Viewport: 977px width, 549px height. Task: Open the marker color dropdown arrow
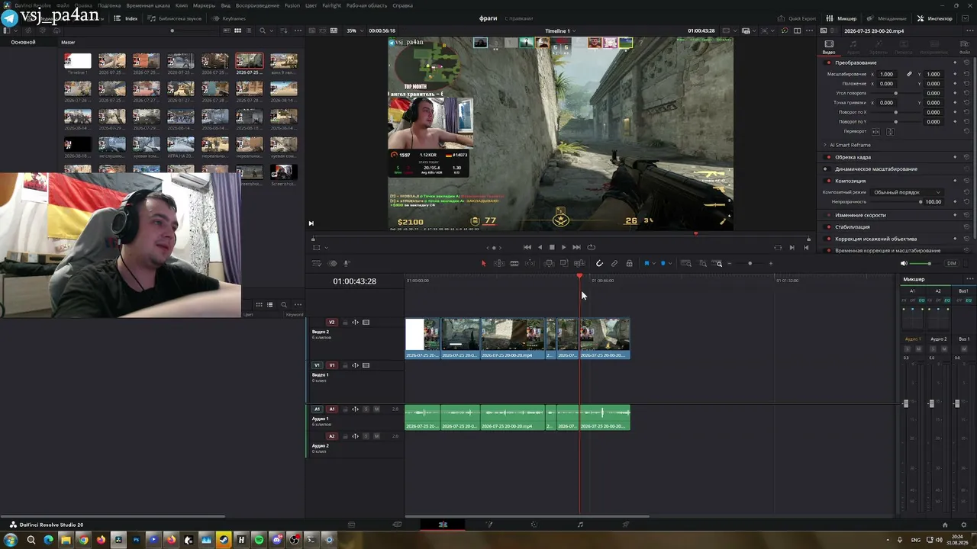[670, 264]
